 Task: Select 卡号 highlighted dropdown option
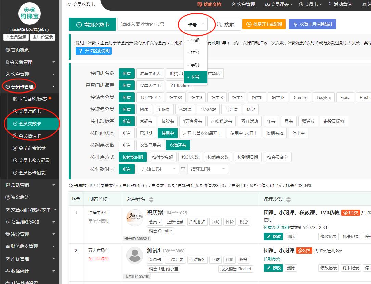pos(196,77)
